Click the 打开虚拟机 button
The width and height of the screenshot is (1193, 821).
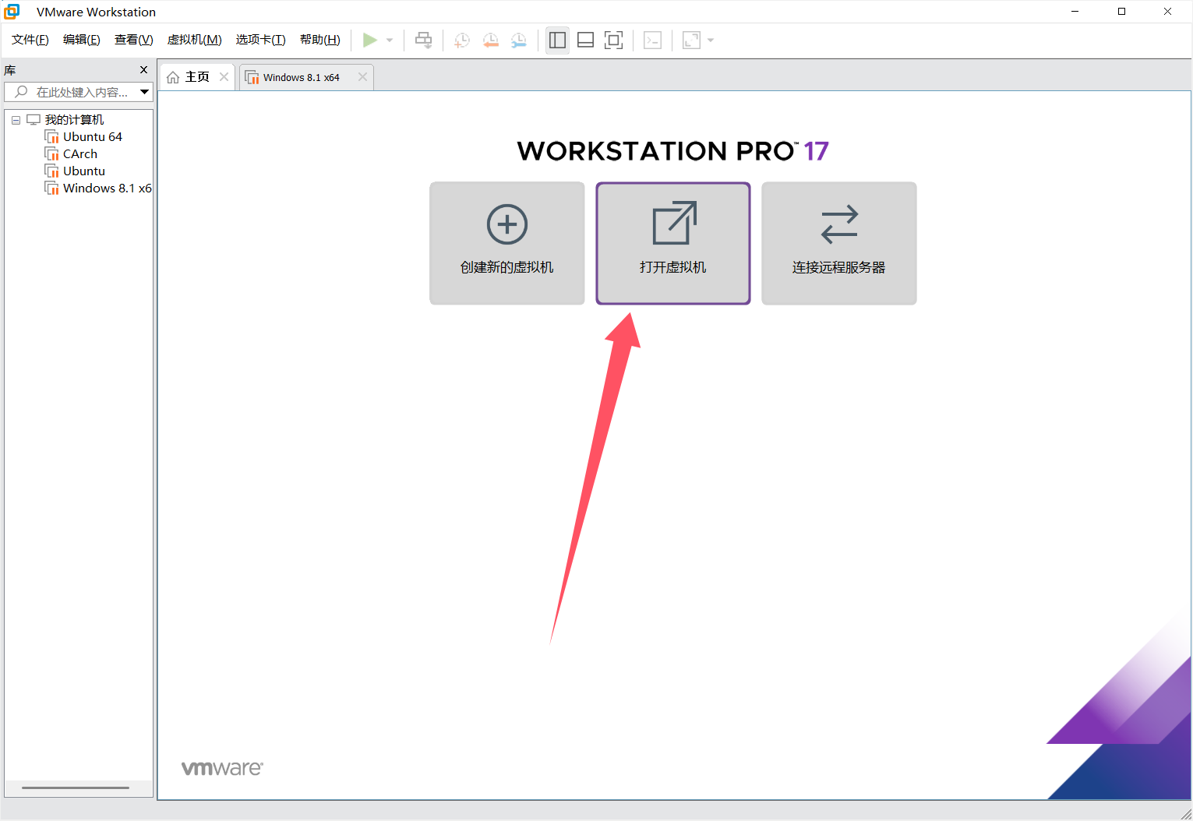click(673, 243)
